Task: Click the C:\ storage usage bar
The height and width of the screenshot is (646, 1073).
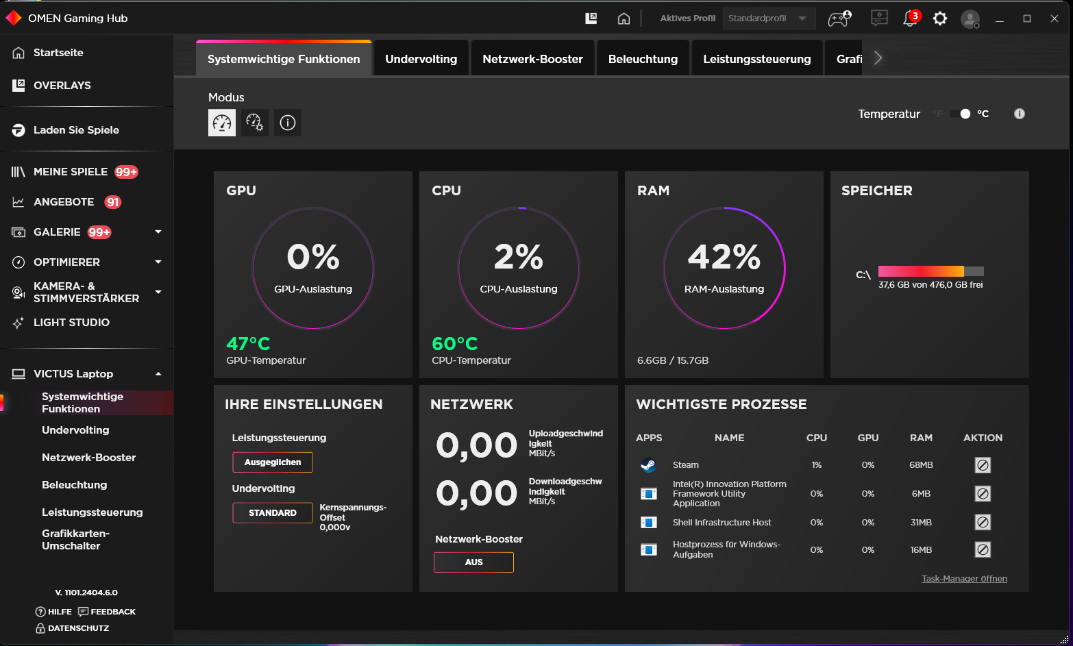Action: click(x=930, y=271)
